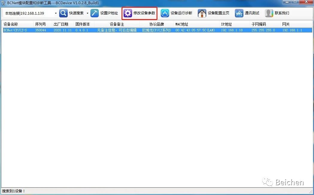314x195 pixels.
Task: Sort by IP地址 column header
Action: point(235,24)
